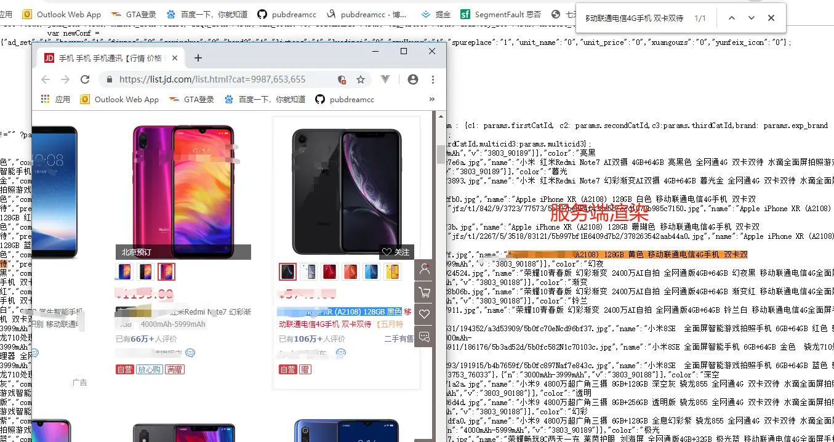834x442 pixels.
Task: Open JD sidebar feedback chat icon
Action: coord(425,336)
